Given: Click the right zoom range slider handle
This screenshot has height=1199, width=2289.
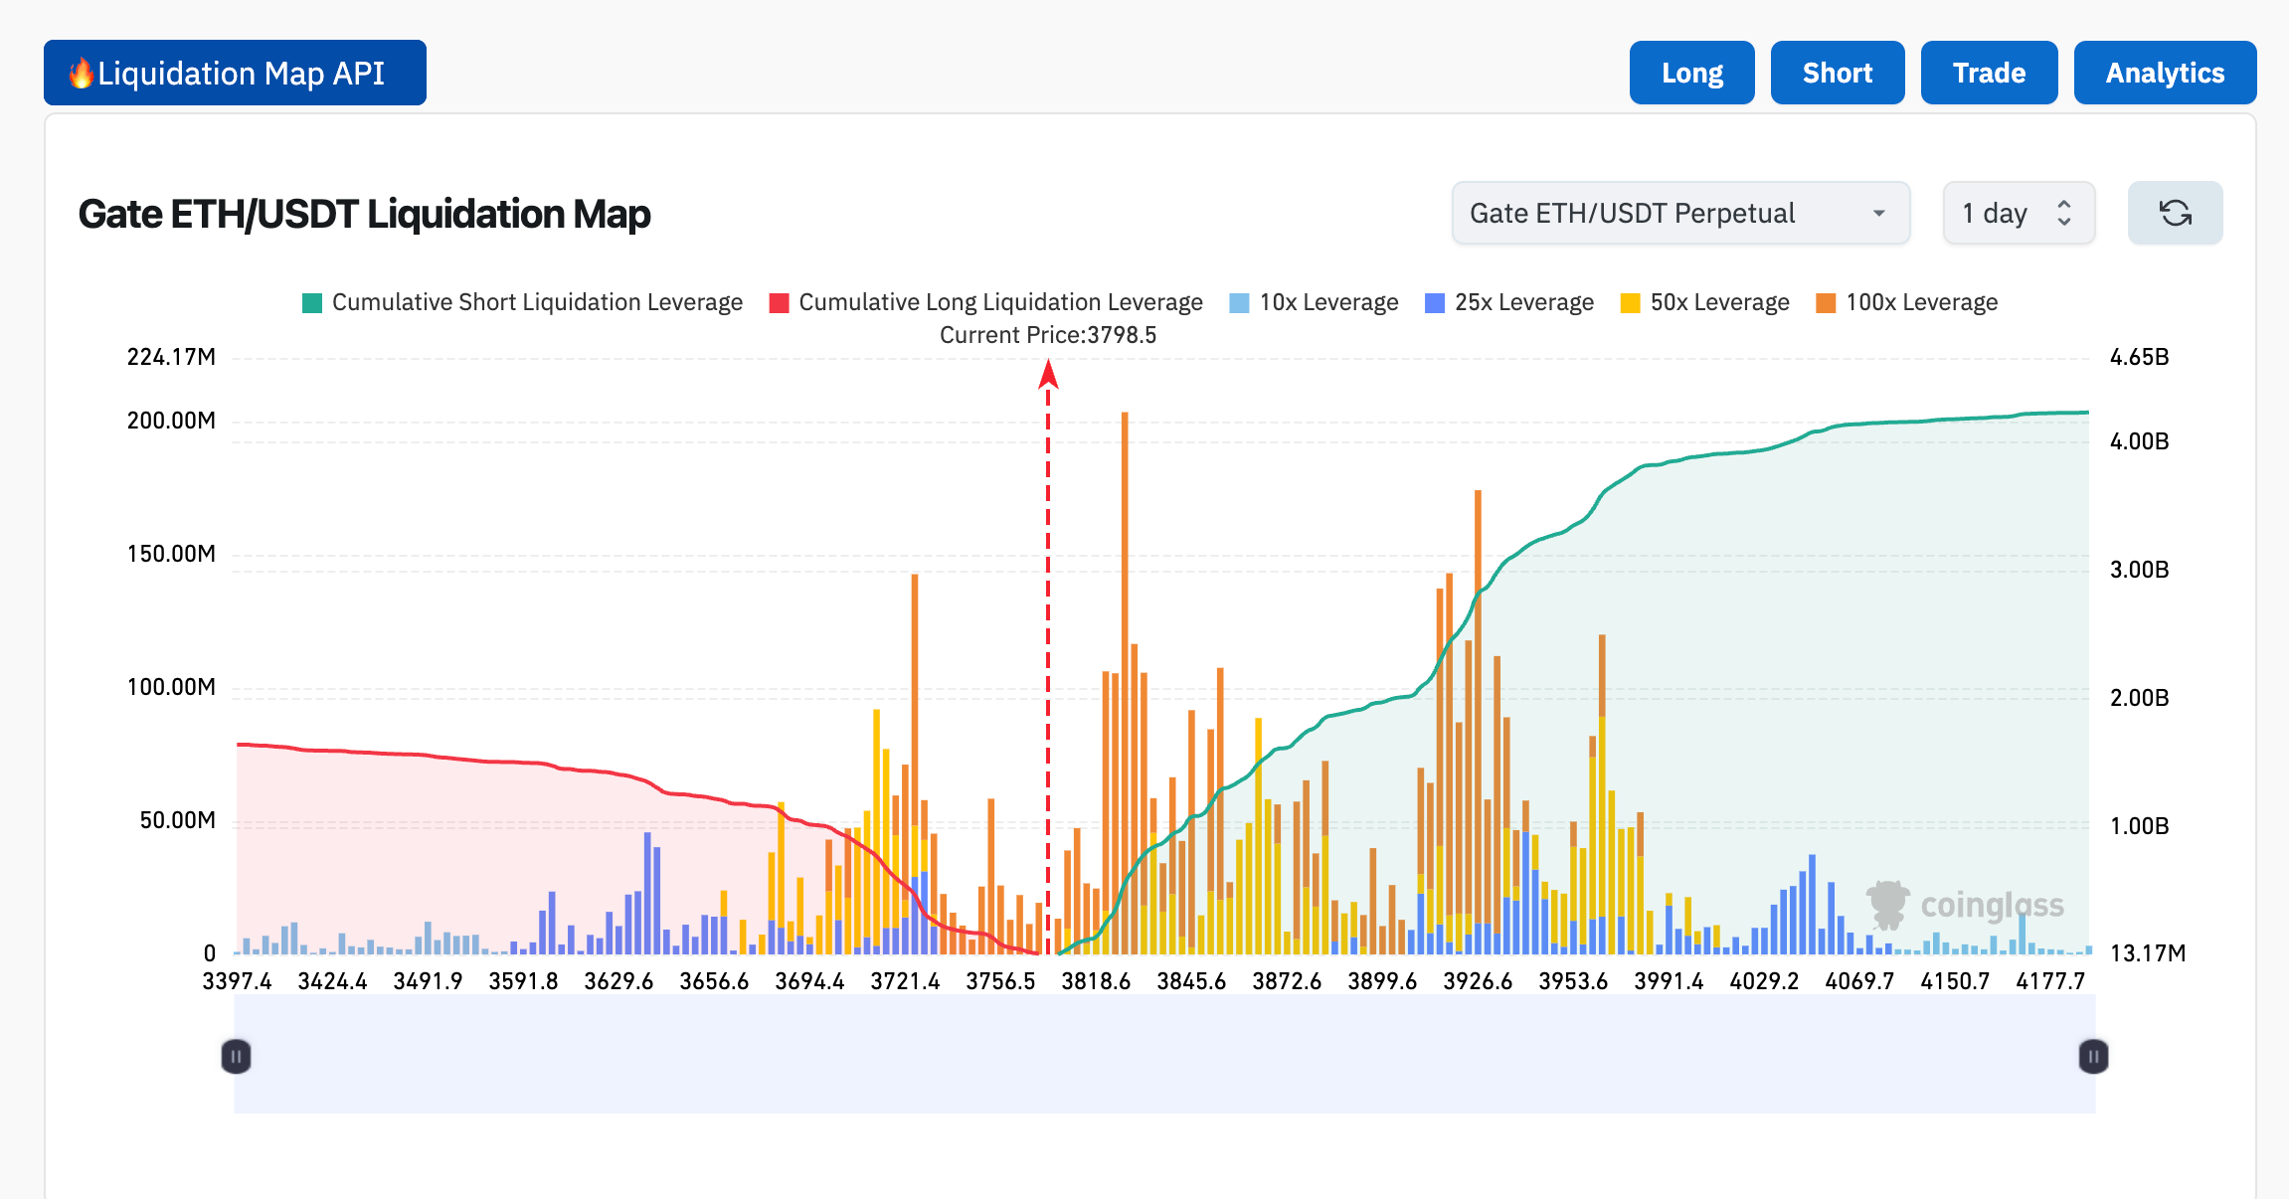Looking at the screenshot, I should click(2093, 1056).
